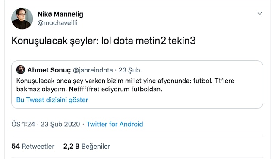Open the tweet options chevron menu
This screenshot has height=159, width=274.
[260, 13]
